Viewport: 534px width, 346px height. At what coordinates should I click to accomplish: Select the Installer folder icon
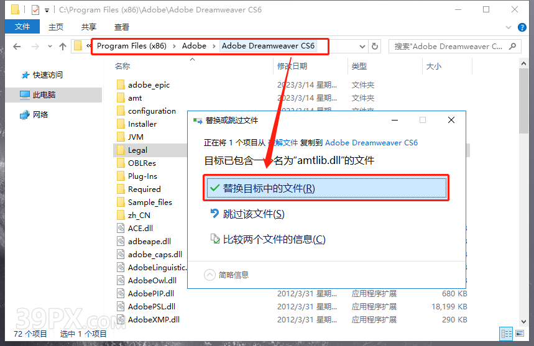point(121,124)
